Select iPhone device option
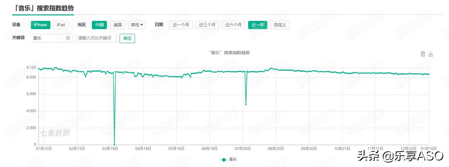The width and height of the screenshot is (449, 167). 40,25
